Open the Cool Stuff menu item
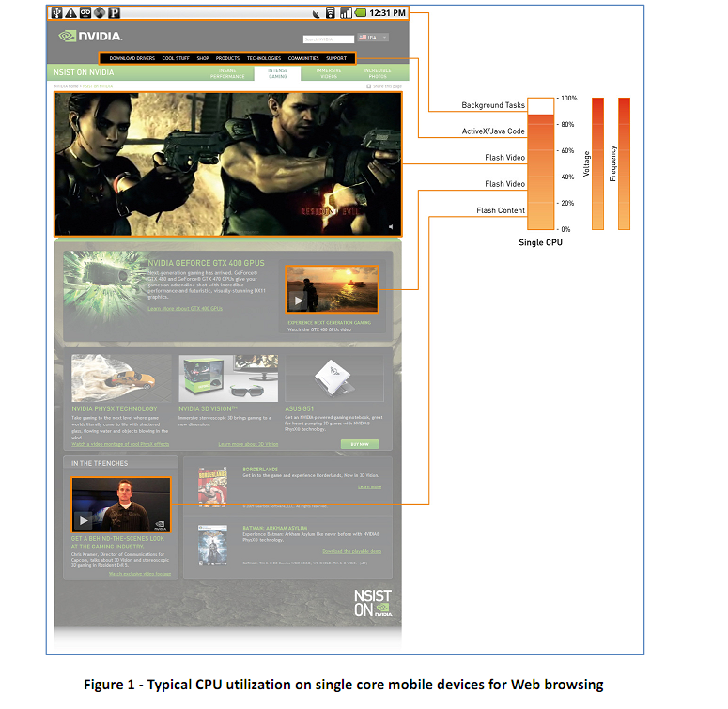The height and width of the screenshot is (709, 728). click(x=176, y=58)
